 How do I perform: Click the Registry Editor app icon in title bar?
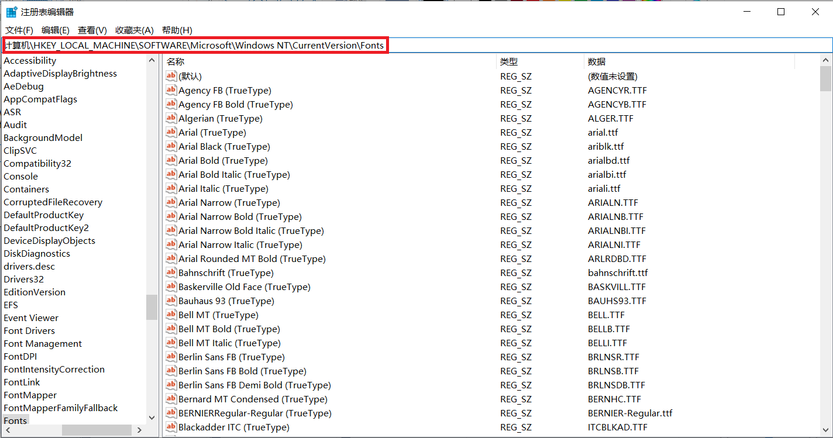tap(11, 12)
